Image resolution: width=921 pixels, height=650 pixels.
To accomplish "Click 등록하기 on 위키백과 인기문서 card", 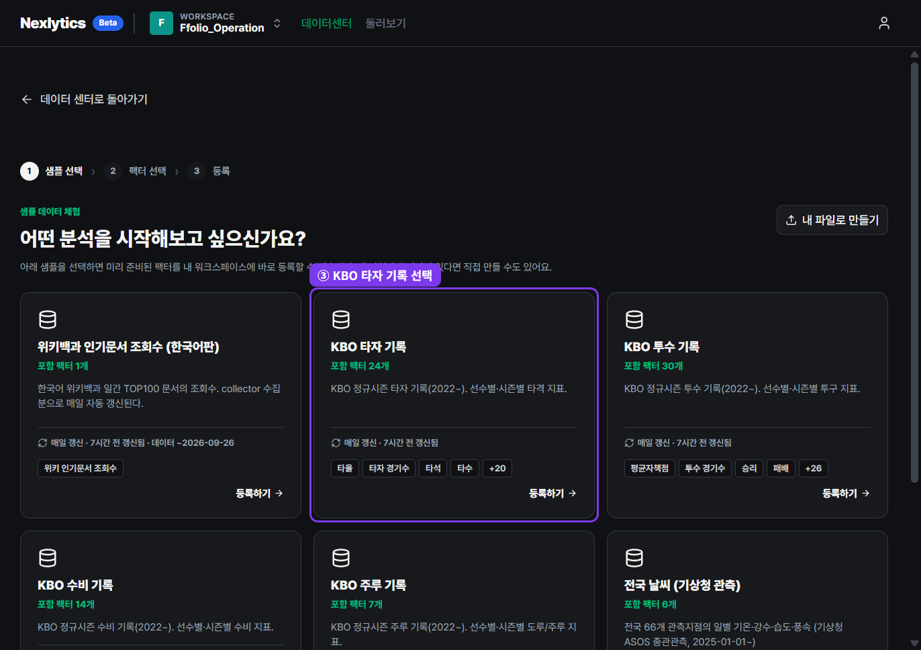I will coord(259,494).
